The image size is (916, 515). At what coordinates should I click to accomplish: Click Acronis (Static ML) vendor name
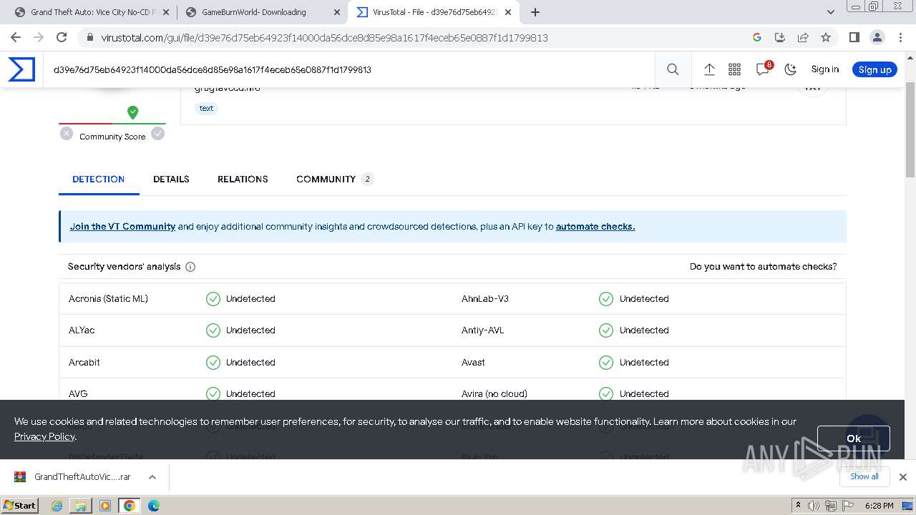coord(108,298)
